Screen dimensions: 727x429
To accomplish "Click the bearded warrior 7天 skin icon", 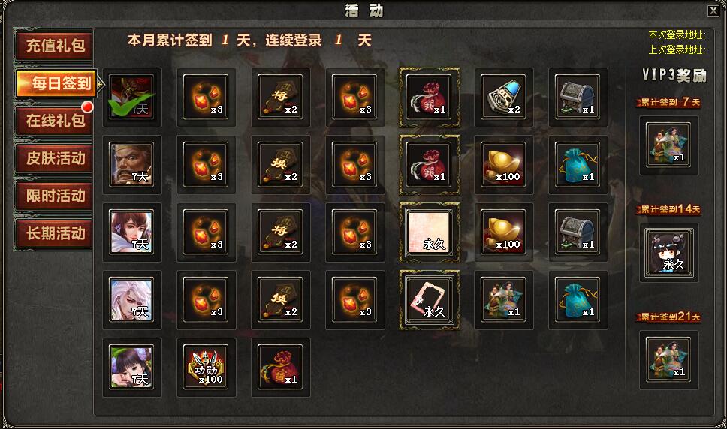I will coord(131,165).
